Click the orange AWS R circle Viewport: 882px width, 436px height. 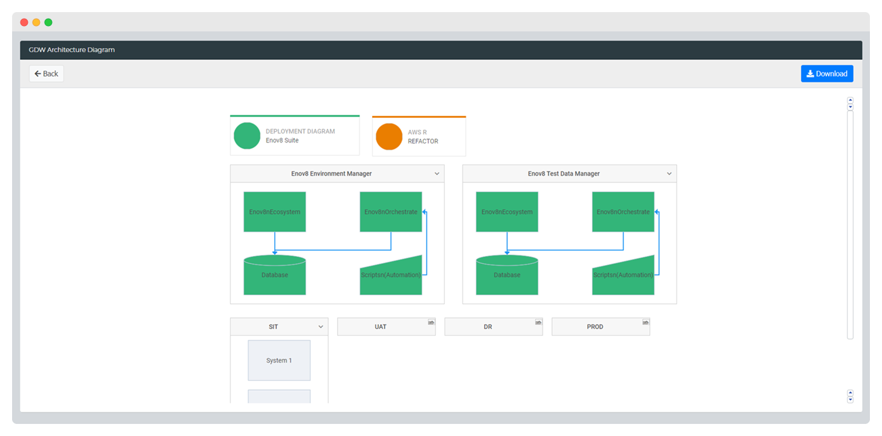389,136
